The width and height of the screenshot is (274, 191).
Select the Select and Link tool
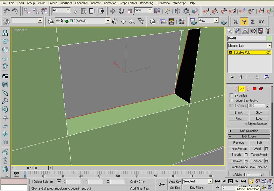(27, 11)
